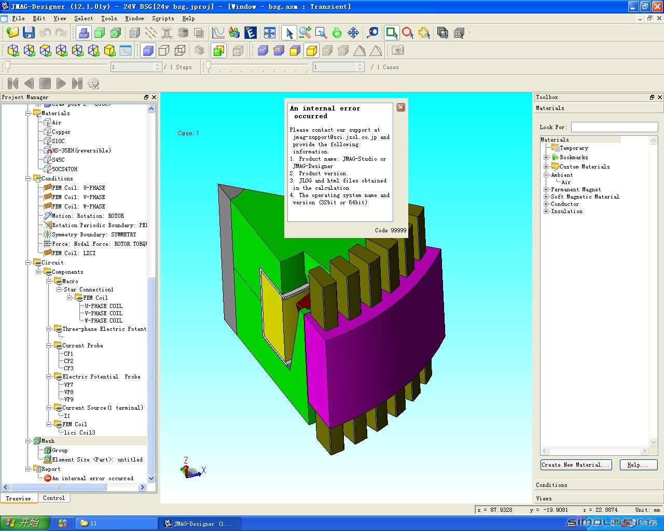This screenshot has width=664, height=531.
Task: Activate the Select arrow pointer tool
Action: tap(289, 33)
